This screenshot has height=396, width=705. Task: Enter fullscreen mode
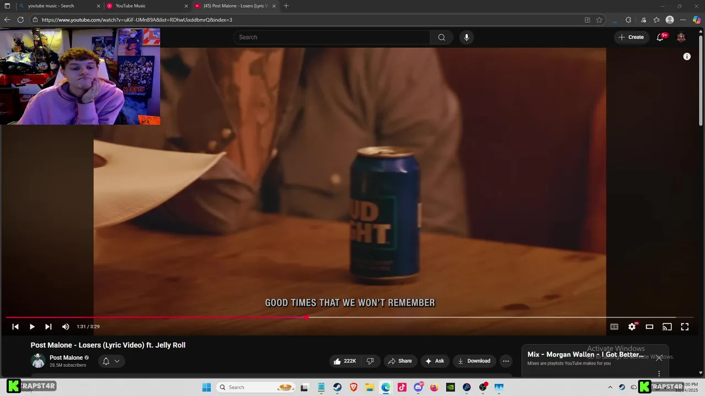pyautogui.click(x=685, y=327)
